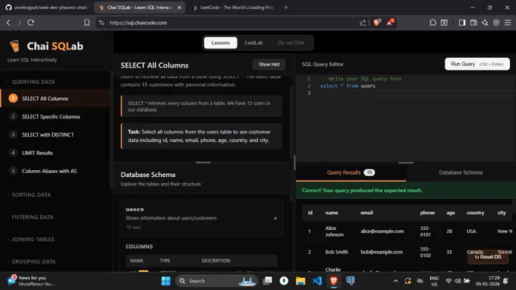
Task: Click the lesson panel horizontal split handle
Action: point(203,162)
